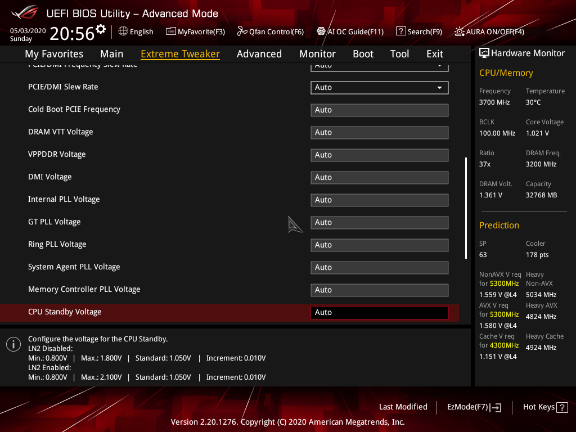Click the 178 pts cooler score

(537, 255)
